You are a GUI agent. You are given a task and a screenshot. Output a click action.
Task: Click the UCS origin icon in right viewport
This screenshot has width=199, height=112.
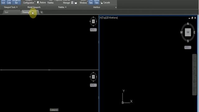tap(123, 103)
